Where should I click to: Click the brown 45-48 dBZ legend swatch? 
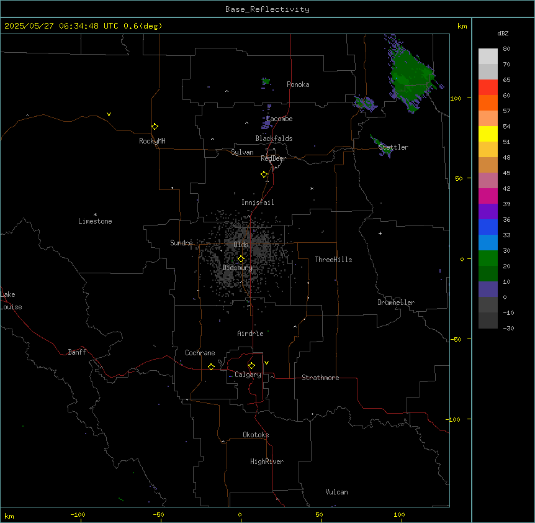[x=488, y=165]
